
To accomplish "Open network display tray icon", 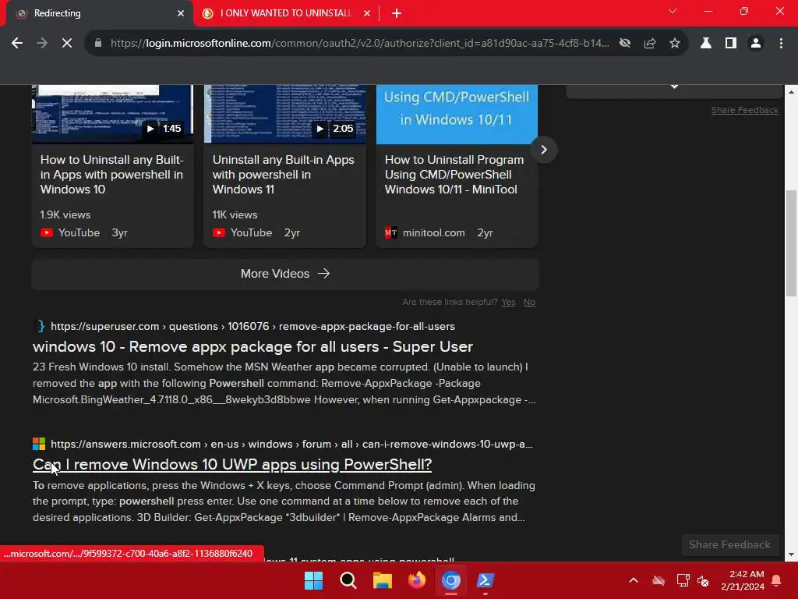I will [x=683, y=580].
